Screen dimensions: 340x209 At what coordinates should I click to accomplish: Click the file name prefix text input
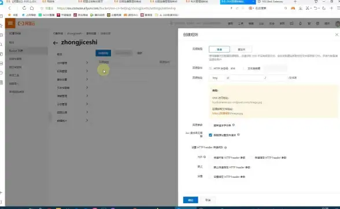275,69
